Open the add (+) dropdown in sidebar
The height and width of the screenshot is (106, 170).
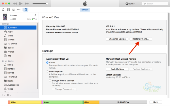3,95
